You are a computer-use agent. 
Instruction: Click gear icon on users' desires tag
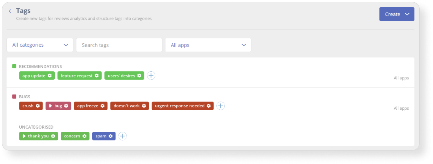(x=139, y=76)
